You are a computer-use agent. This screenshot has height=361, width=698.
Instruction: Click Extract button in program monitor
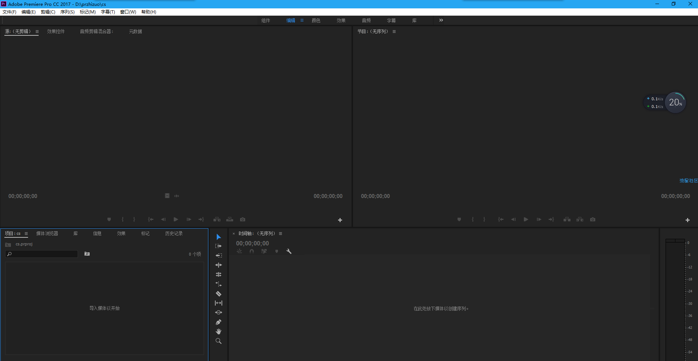(x=580, y=220)
